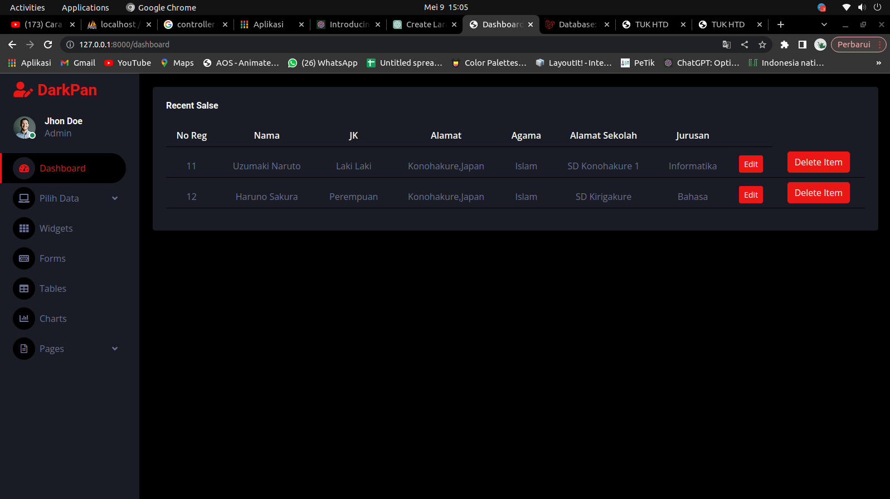Image resolution: width=890 pixels, height=499 pixels.
Task: Open the Color Palettes bookmark
Action: pyautogui.click(x=489, y=63)
